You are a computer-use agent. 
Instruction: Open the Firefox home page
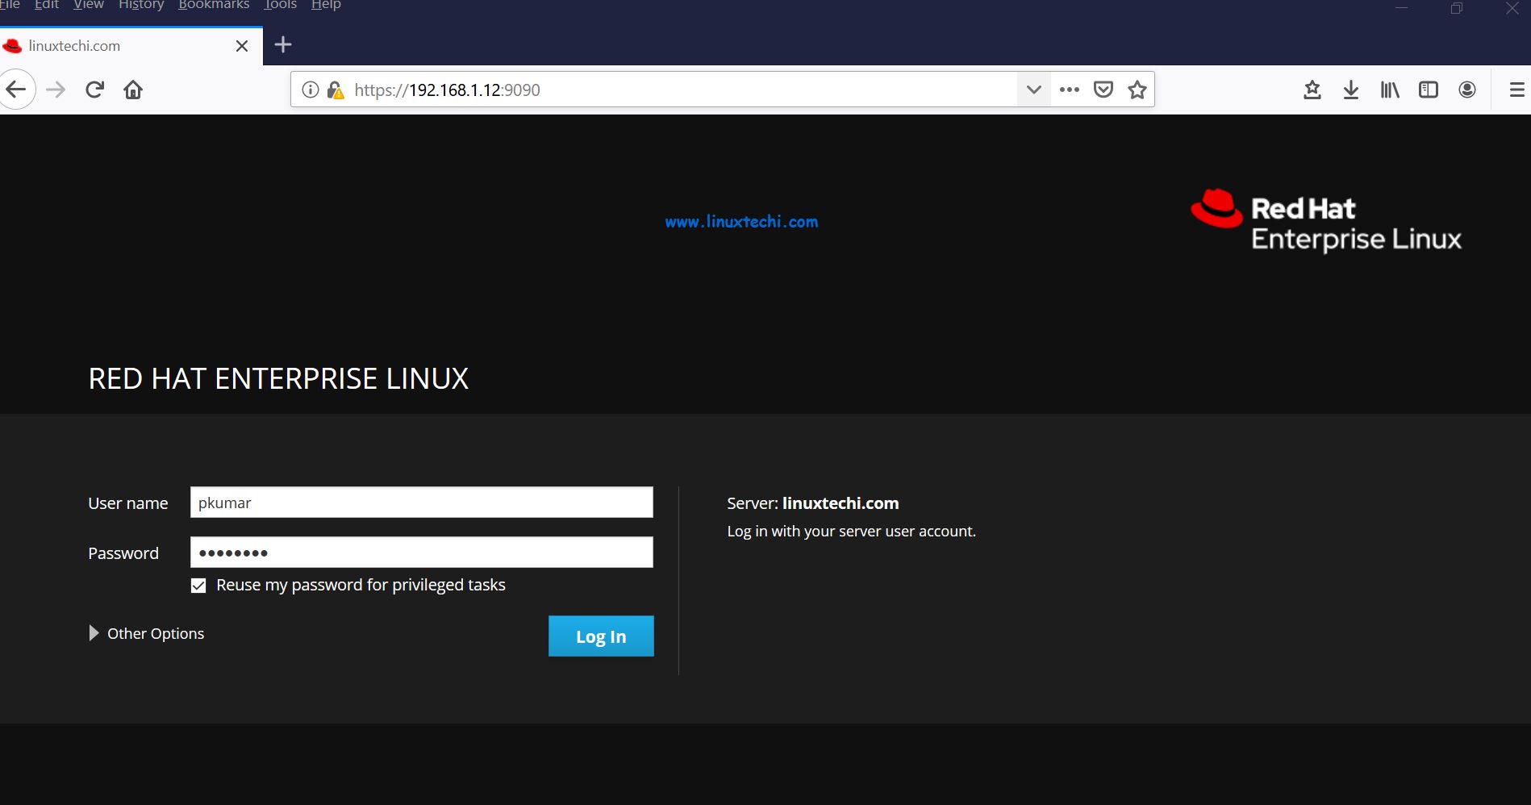click(133, 89)
